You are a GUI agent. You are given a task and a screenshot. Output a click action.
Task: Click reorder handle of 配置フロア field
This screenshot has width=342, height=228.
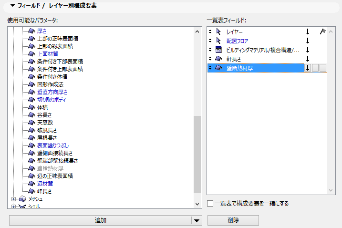pos(210,41)
